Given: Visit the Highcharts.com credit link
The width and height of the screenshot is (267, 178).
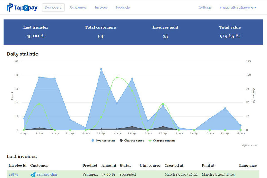Looking at the screenshot, I should (x=250, y=145).
